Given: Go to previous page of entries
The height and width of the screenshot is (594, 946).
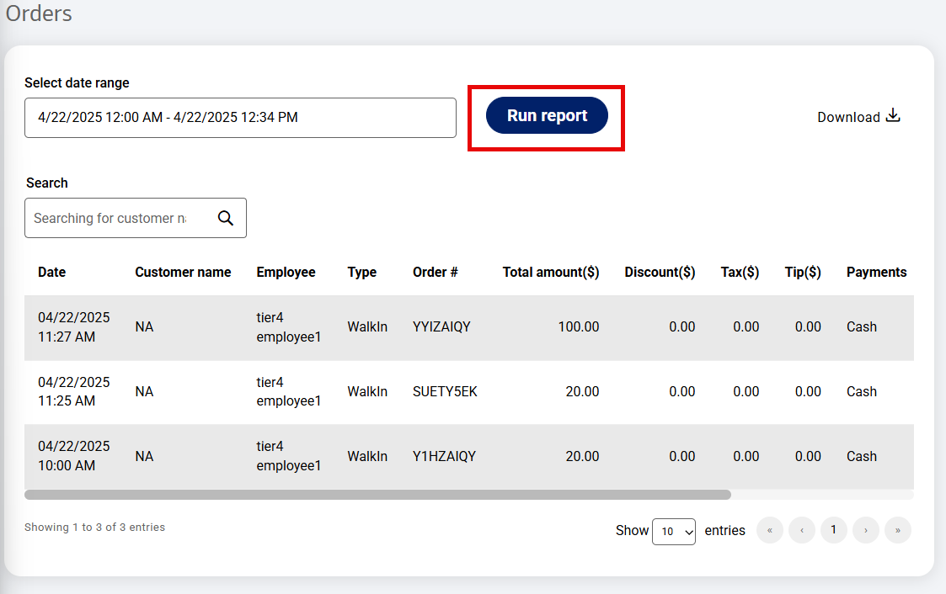Looking at the screenshot, I should point(802,530).
